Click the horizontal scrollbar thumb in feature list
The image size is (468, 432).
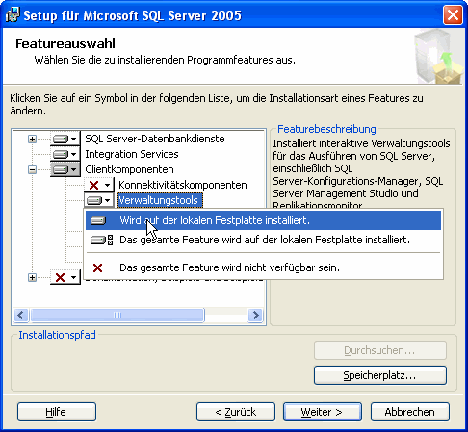click(x=117, y=316)
